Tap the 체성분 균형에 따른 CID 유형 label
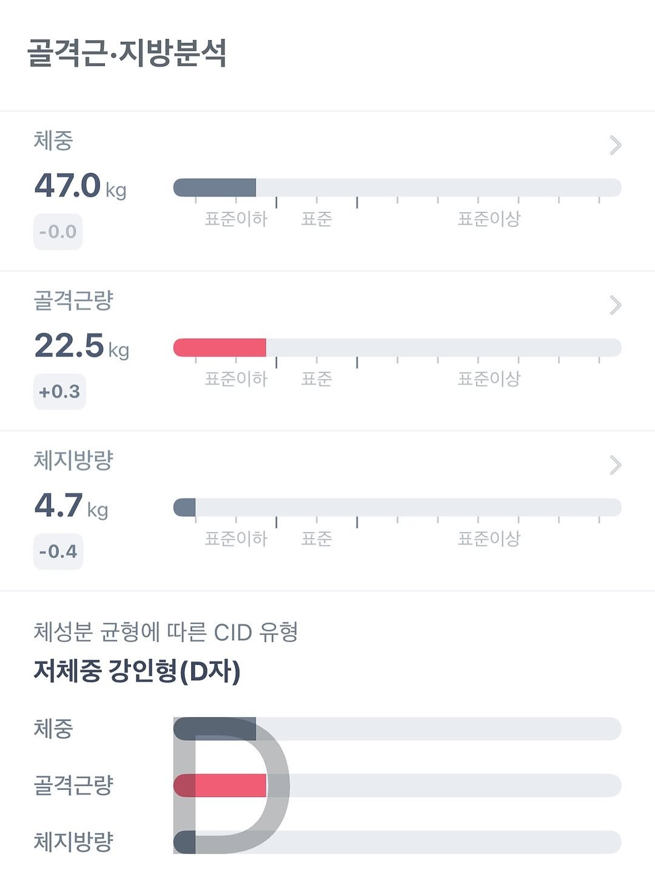The image size is (655, 870). click(x=166, y=632)
